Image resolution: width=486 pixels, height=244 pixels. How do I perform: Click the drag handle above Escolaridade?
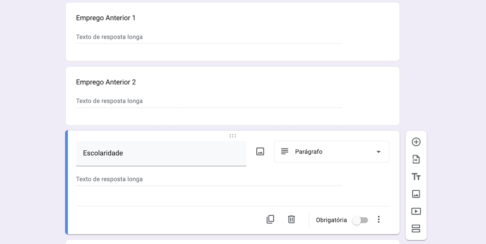[233, 136]
